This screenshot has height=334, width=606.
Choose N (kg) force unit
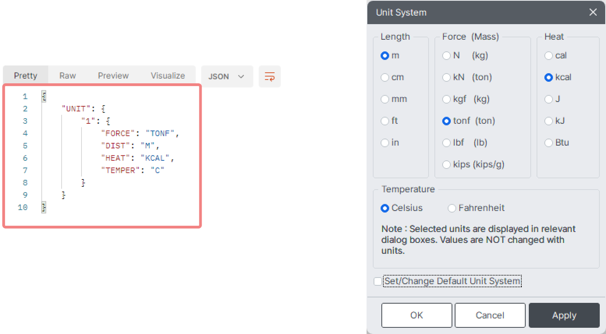pyautogui.click(x=447, y=56)
